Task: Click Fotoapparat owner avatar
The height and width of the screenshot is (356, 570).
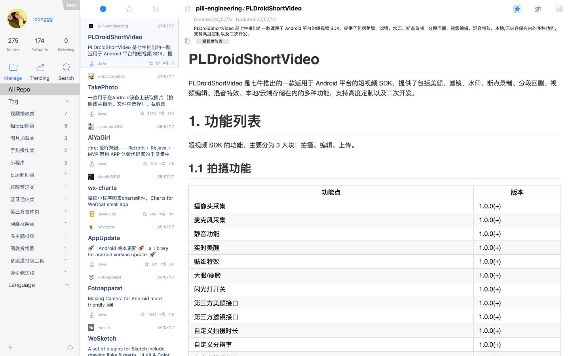Action: [x=91, y=277]
